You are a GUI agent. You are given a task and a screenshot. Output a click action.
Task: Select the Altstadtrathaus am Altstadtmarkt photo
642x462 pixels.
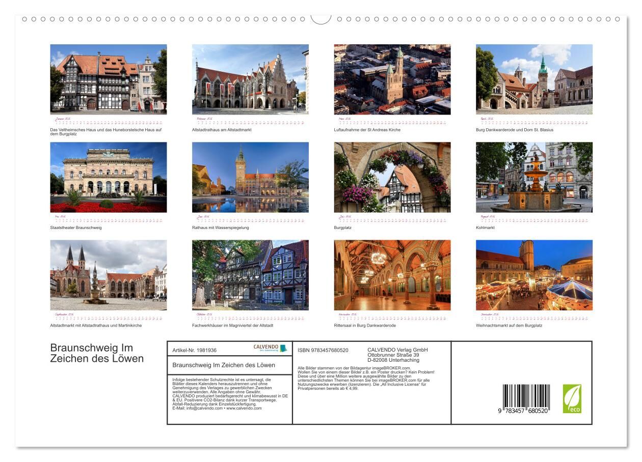click(250, 79)
